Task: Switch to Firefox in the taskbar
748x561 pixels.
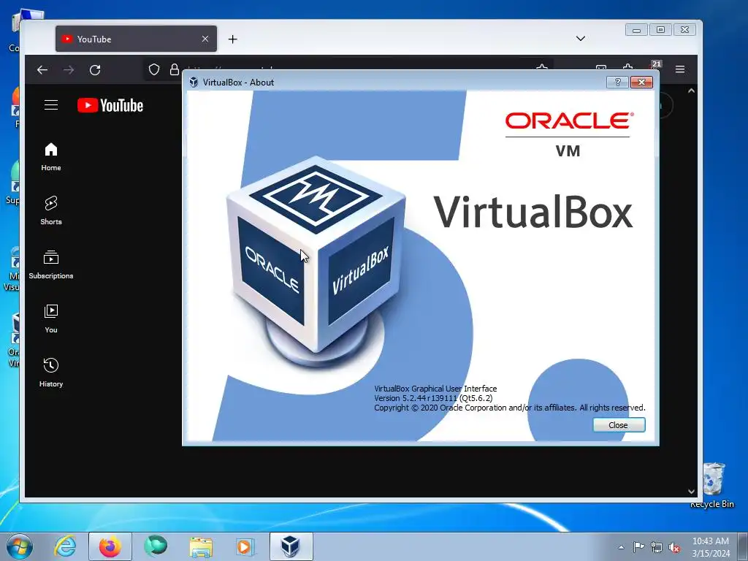Action: point(110,546)
